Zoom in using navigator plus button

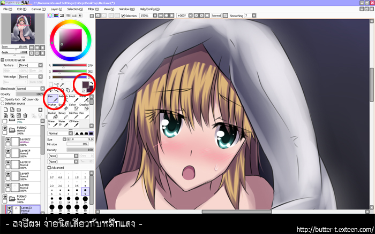(x=37, y=48)
